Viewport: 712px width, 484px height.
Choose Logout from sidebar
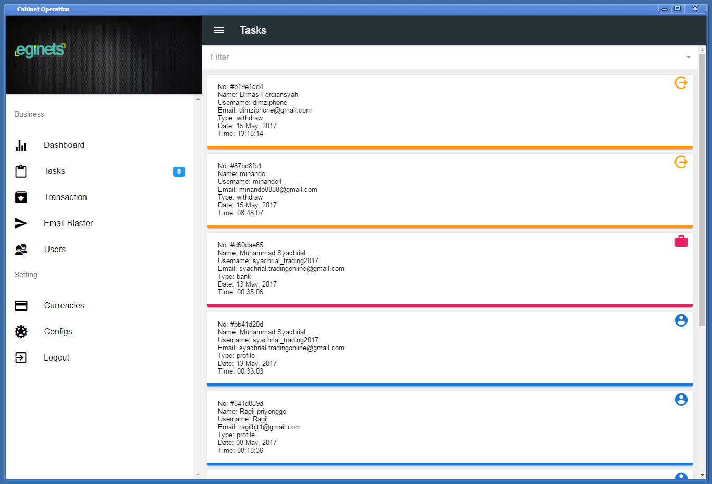tap(100, 357)
